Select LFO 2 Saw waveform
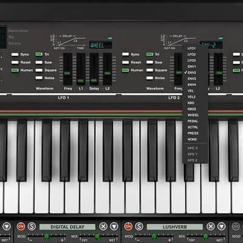243x243 pixels. point(149,63)
